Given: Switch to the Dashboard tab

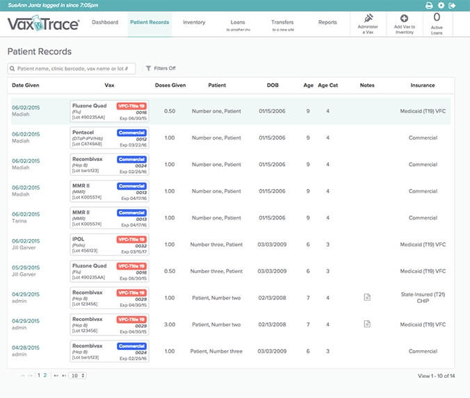Looking at the screenshot, I should click(x=104, y=22).
